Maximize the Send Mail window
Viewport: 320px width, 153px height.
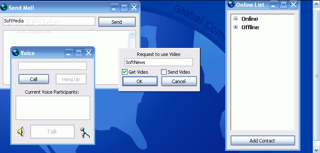[124, 8]
